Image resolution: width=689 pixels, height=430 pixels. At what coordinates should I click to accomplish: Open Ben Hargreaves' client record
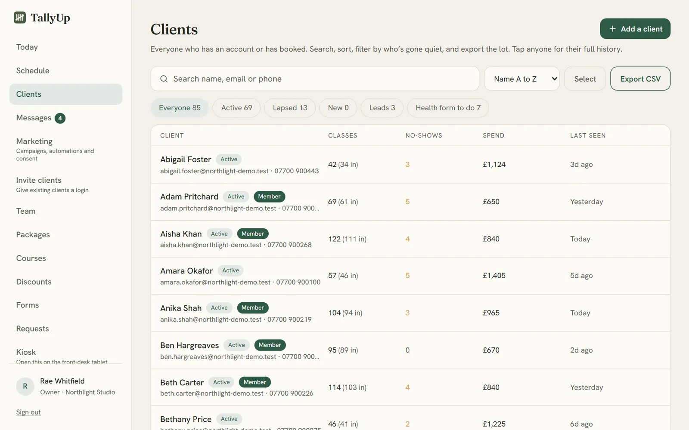tap(410, 350)
